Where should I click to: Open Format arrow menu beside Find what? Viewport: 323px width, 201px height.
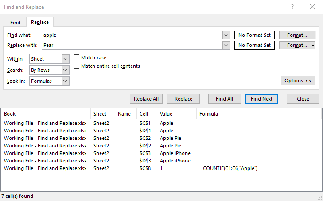point(313,35)
